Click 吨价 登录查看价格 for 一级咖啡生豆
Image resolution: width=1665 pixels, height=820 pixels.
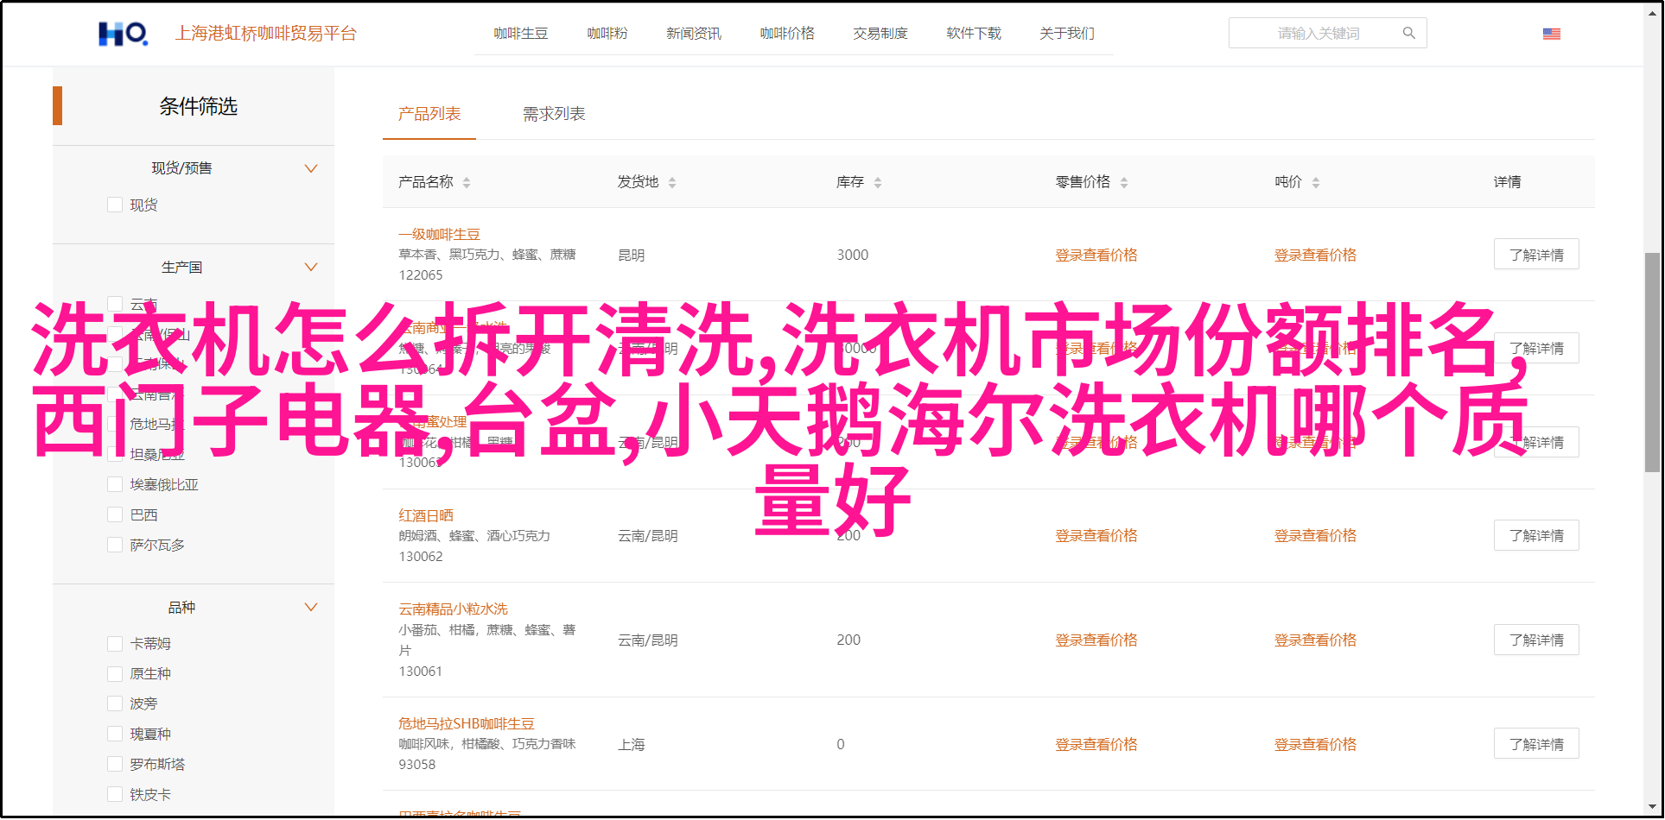click(x=1315, y=255)
